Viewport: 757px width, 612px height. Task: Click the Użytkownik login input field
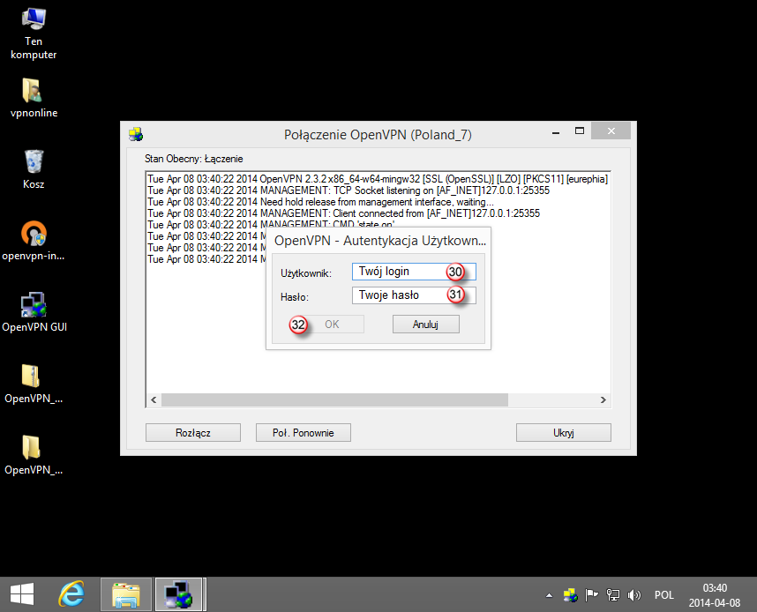[414, 272]
